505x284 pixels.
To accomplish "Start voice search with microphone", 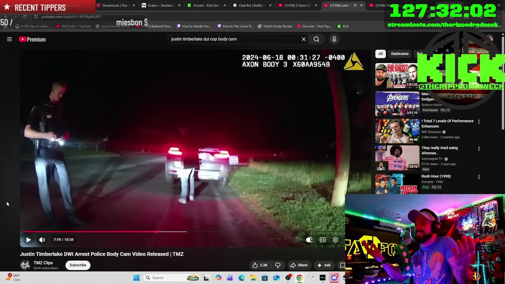I will 334,39.
